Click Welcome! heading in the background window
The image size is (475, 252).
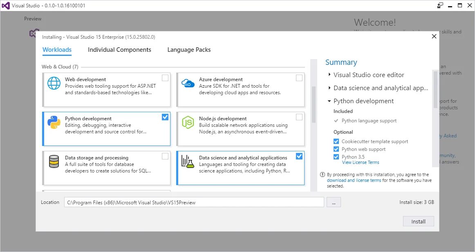click(x=375, y=22)
